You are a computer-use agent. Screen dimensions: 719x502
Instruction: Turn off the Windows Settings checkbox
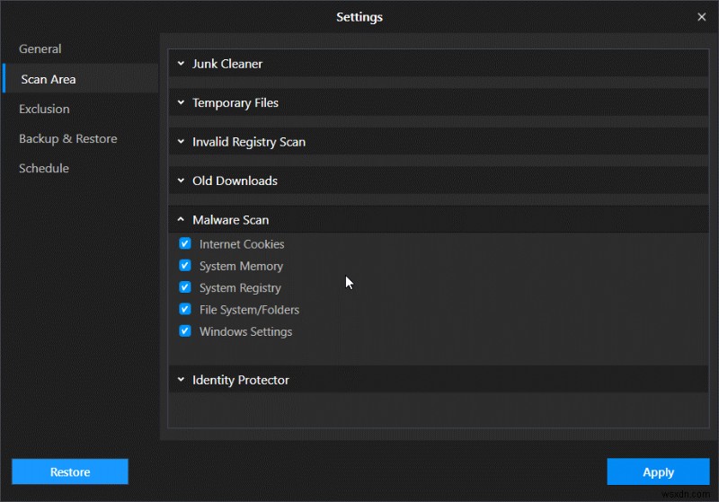[185, 331]
